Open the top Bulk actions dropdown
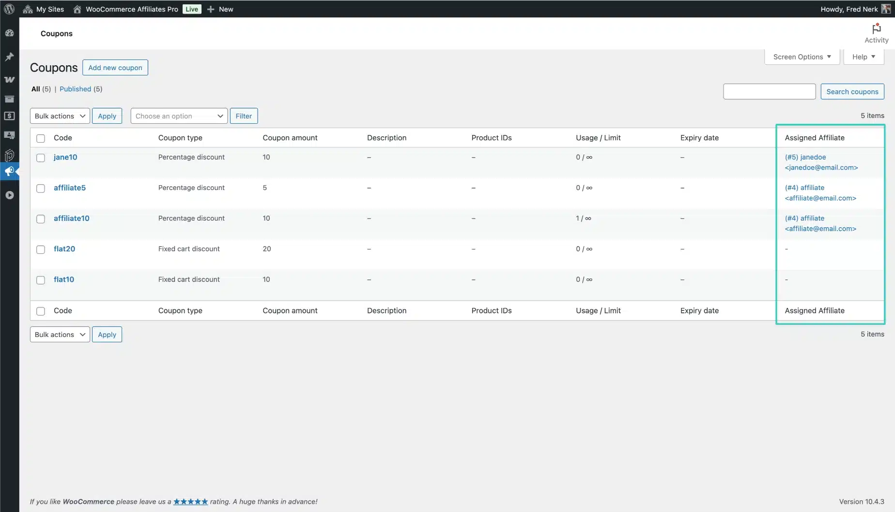 pos(60,116)
